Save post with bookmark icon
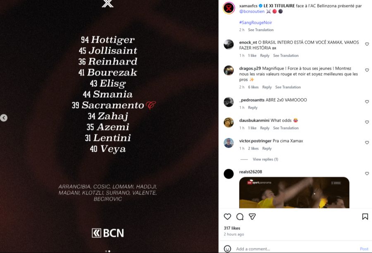 pos(365,217)
